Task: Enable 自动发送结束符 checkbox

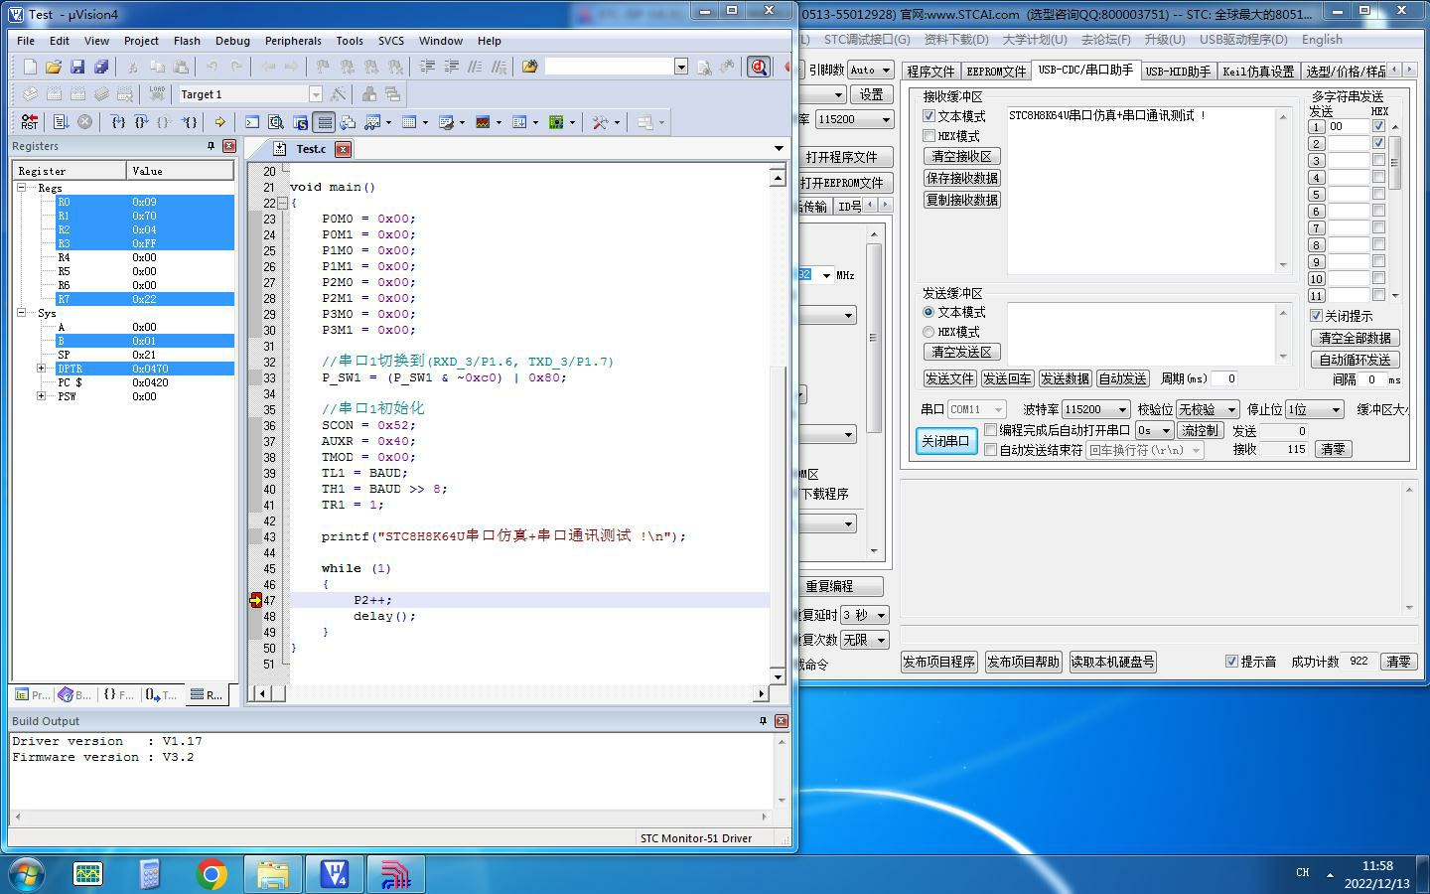Action: (x=990, y=450)
